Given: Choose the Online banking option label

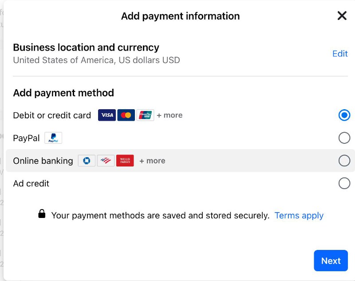Looking at the screenshot, I should pos(43,161).
